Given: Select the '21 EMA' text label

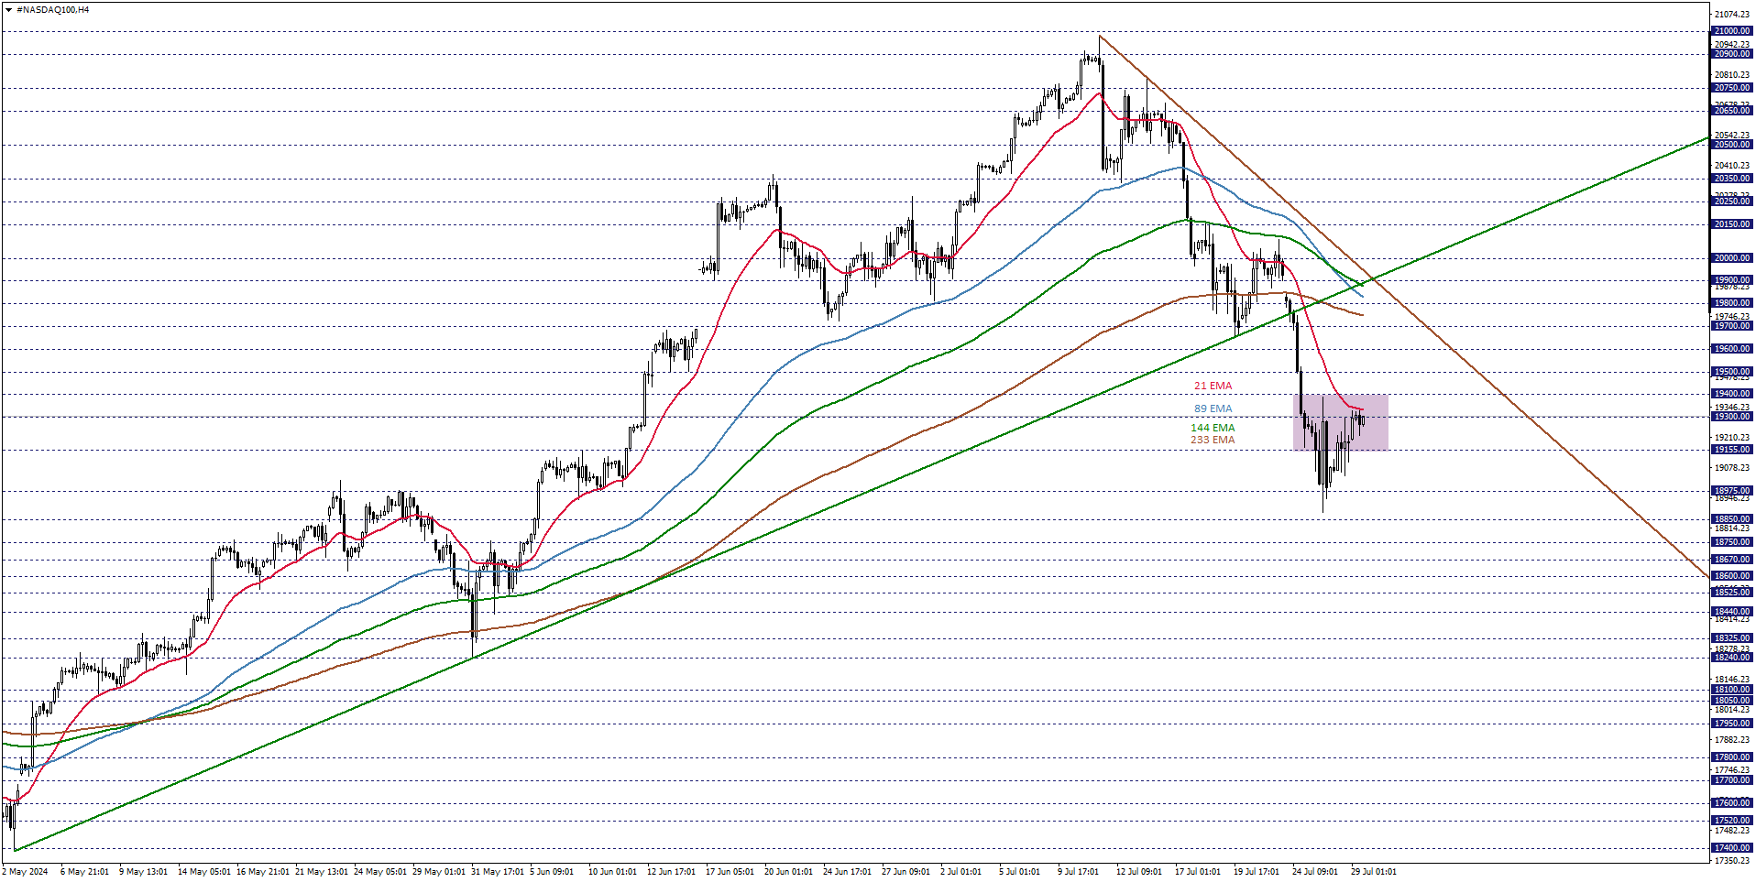Looking at the screenshot, I should coord(1213,387).
